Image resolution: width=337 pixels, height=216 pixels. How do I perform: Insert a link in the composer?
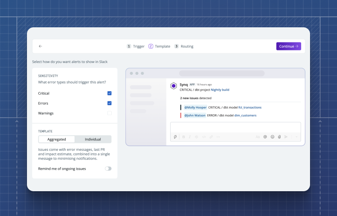tap(211, 137)
